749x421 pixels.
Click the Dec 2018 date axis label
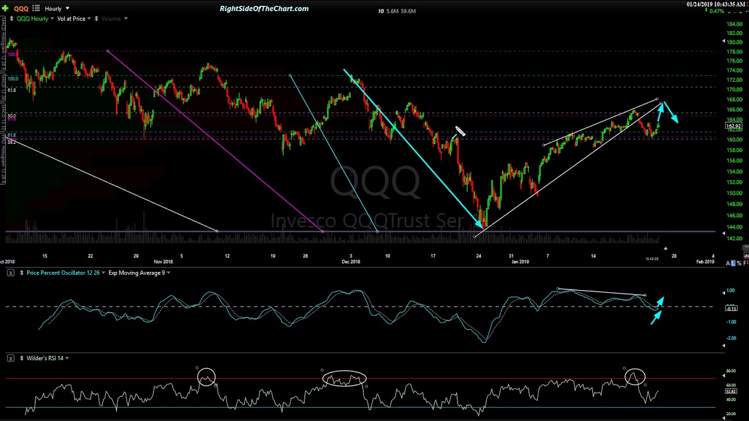point(351,262)
